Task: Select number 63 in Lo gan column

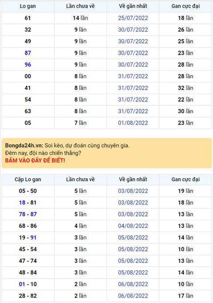Action: coord(28,111)
